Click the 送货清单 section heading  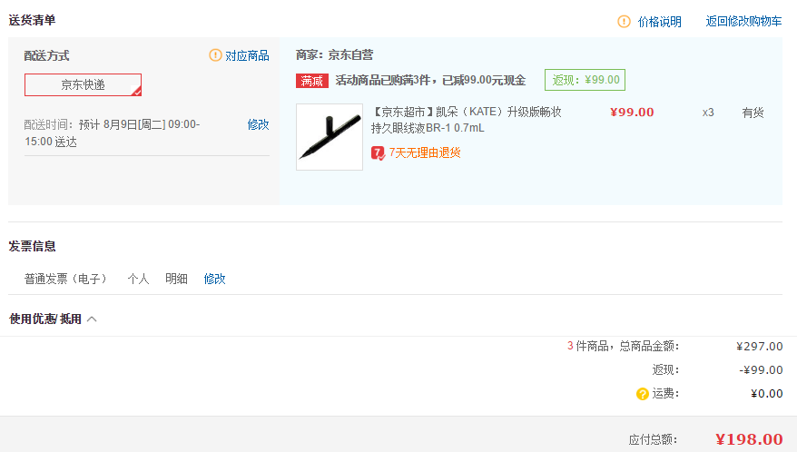(x=32, y=20)
